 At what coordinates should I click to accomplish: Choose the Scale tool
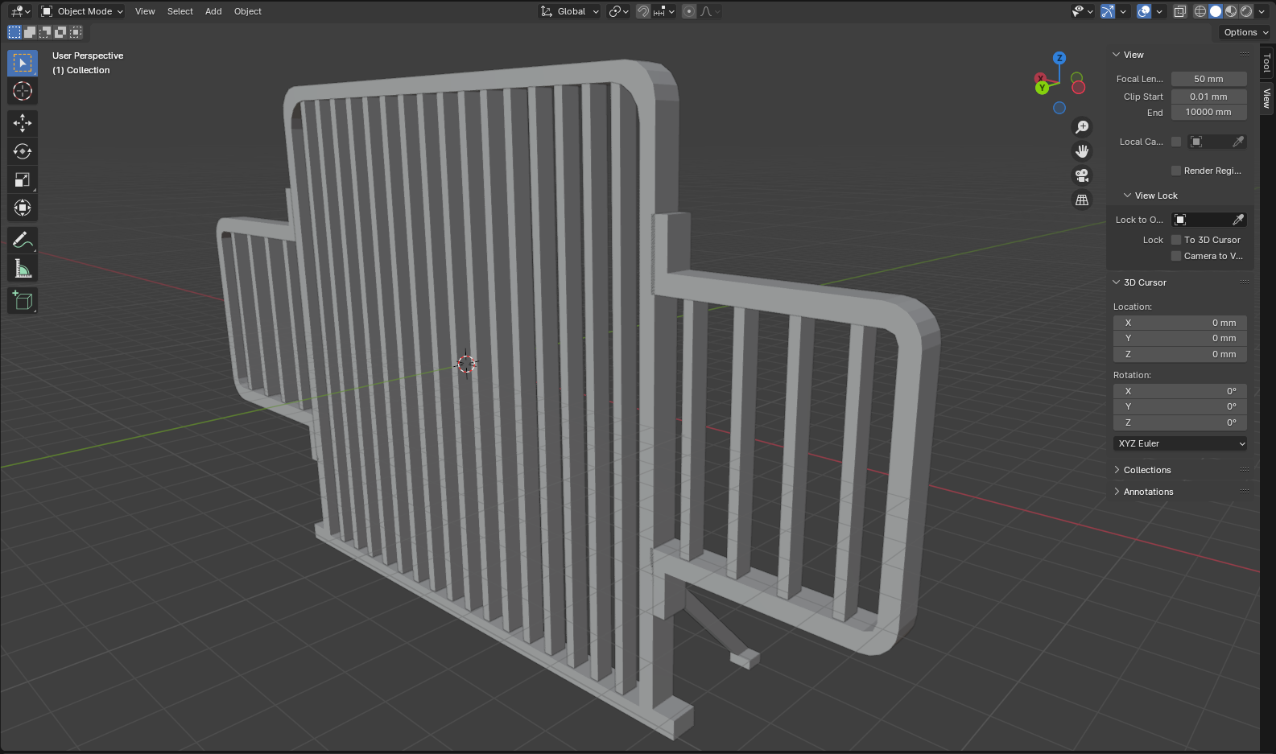coord(23,179)
